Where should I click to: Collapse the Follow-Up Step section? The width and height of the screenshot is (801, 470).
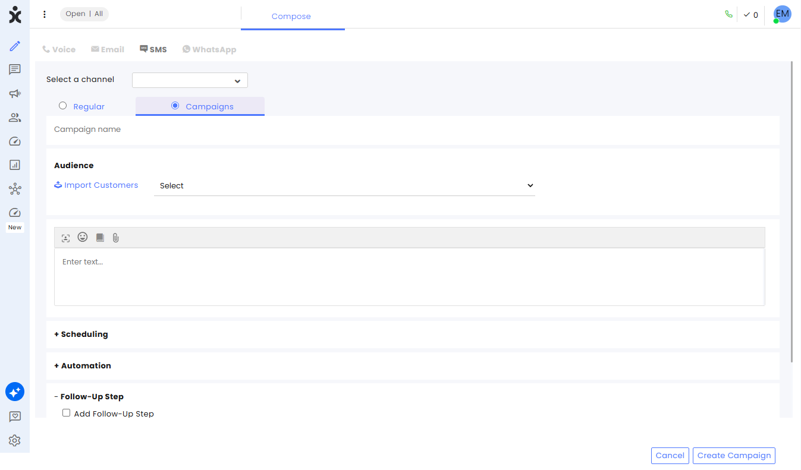pyautogui.click(x=89, y=396)
